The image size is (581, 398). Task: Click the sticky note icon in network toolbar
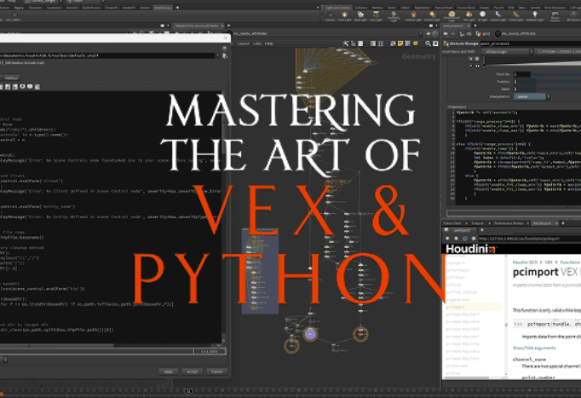click(400, 43)
